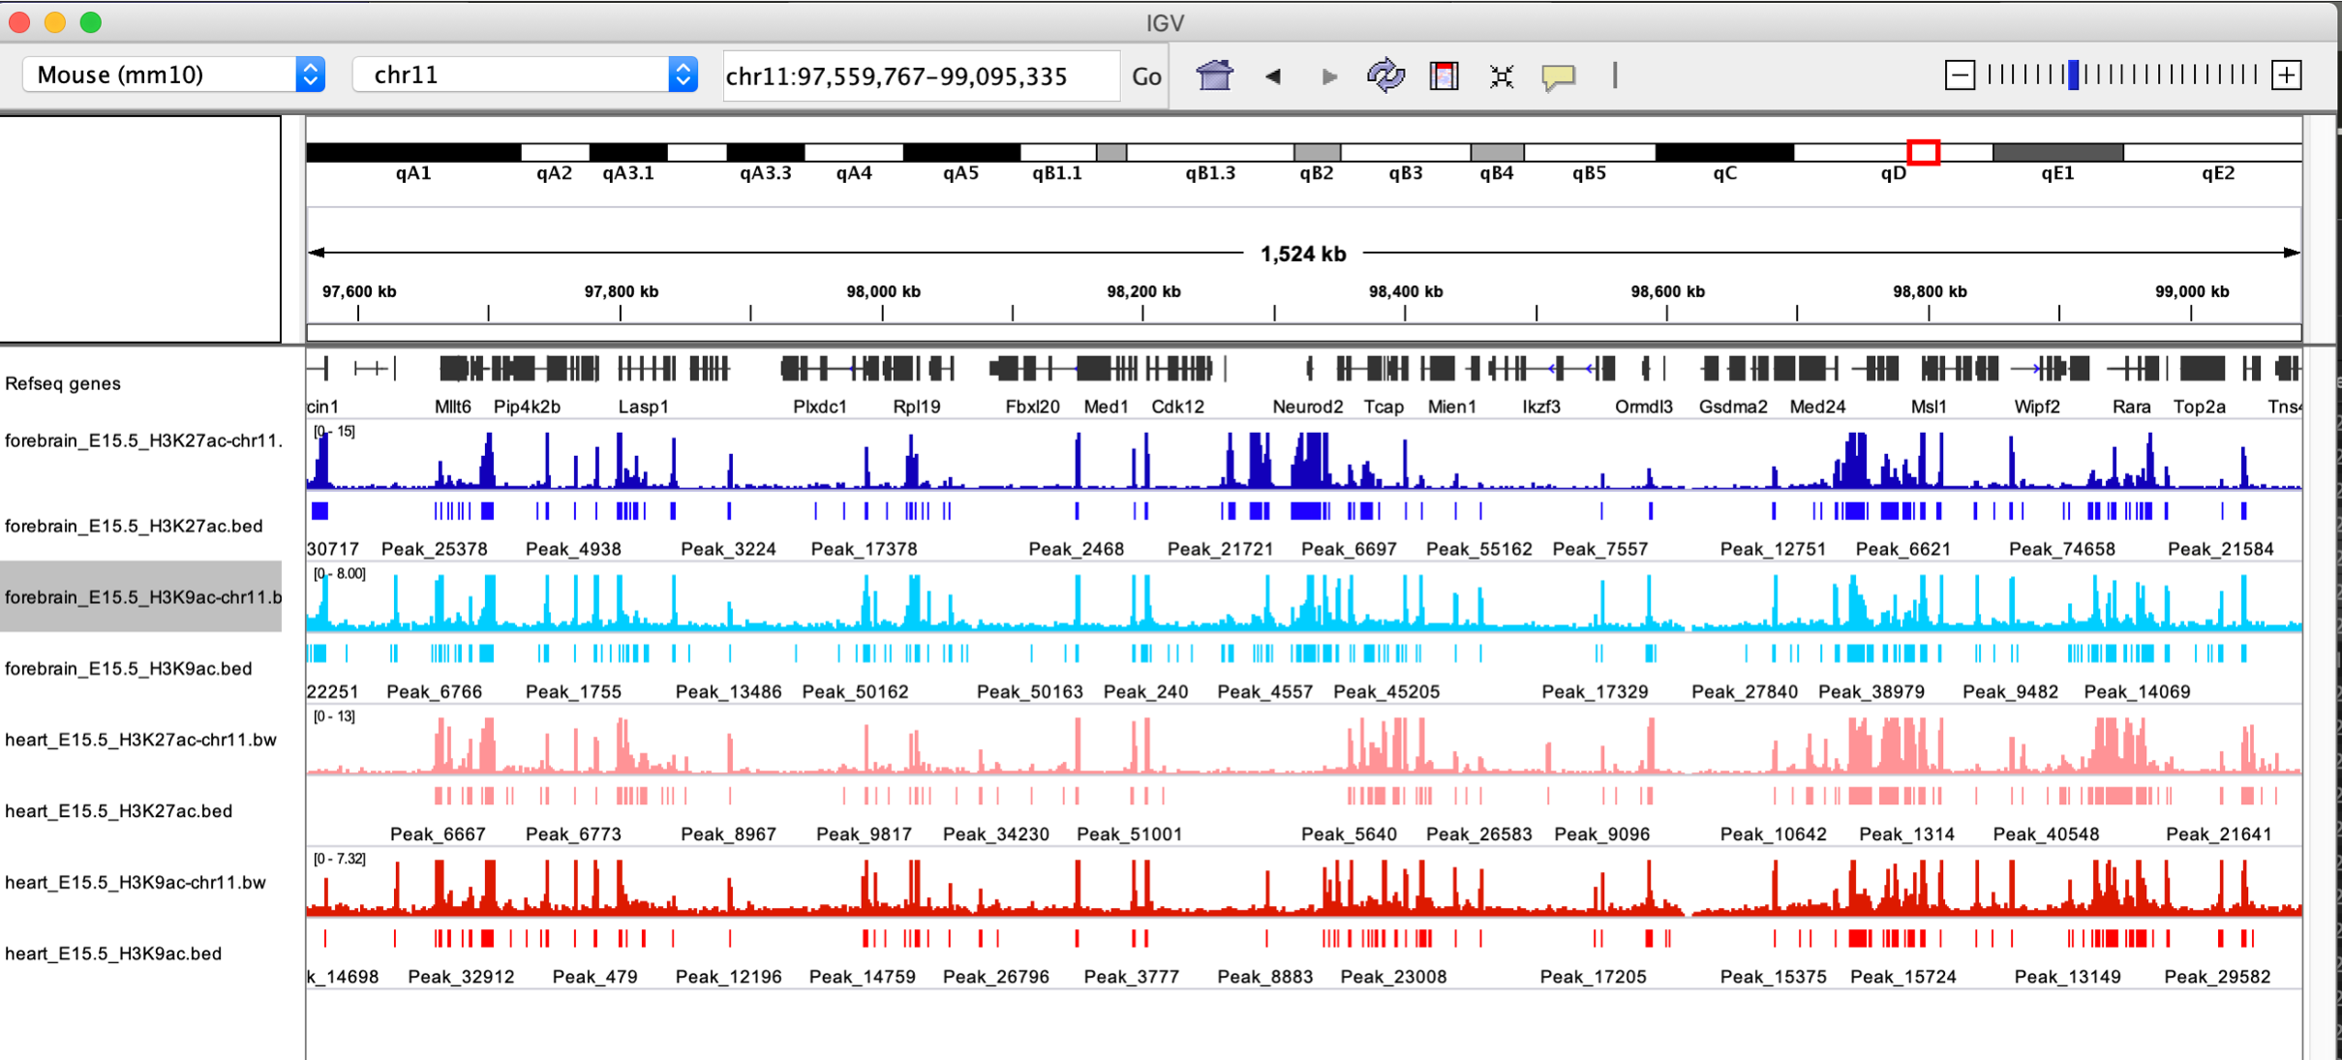Viewport: 2342px width, 1060px height.
Task: Click the define region of interest icon
Action: (1444, 76)
